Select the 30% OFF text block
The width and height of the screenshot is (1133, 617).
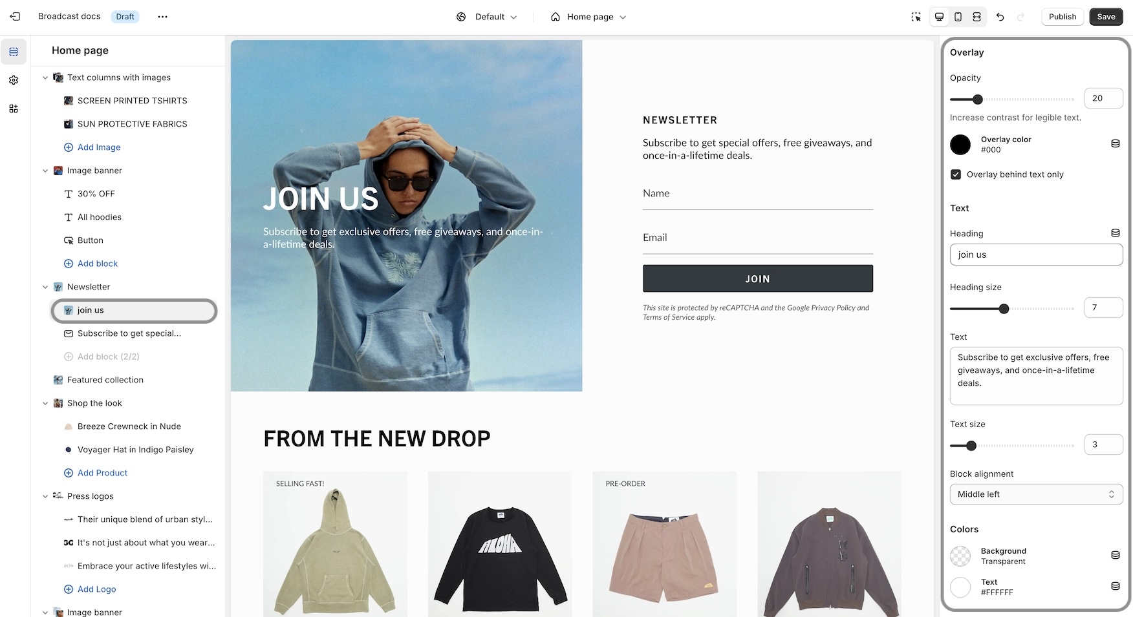pos(96,194)
